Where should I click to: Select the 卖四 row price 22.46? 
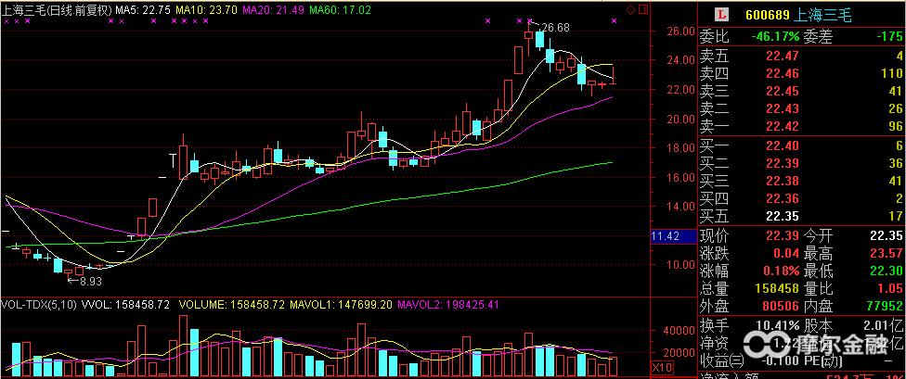pos(783,73)
